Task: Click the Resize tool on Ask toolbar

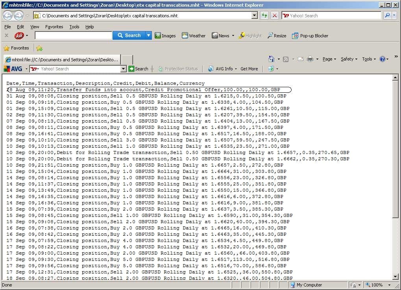Action: point(277,36)
